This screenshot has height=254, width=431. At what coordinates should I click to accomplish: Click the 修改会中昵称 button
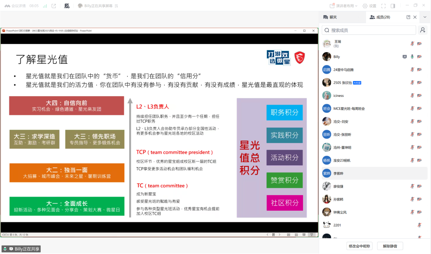359,246
